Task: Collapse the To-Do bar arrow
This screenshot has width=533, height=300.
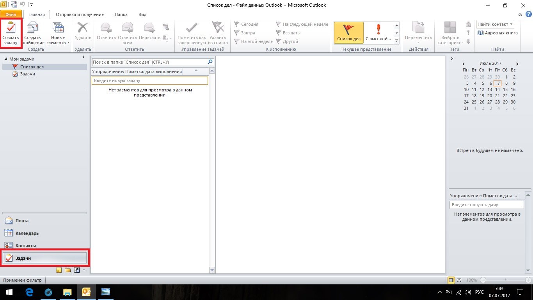Action: pyautogui.click(x=452, y=59)
